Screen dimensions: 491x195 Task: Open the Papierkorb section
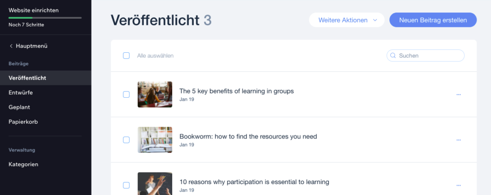tap(23, 122)
